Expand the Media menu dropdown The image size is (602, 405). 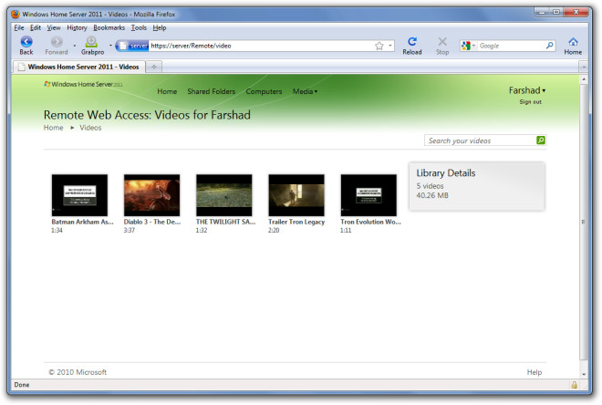[x=305, y=91]
